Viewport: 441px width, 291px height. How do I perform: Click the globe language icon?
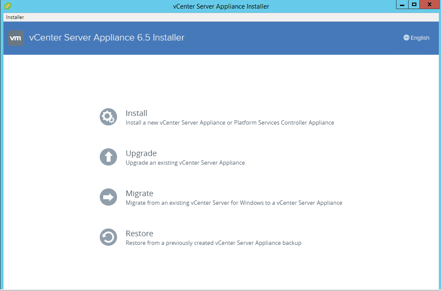coord(406,38)
